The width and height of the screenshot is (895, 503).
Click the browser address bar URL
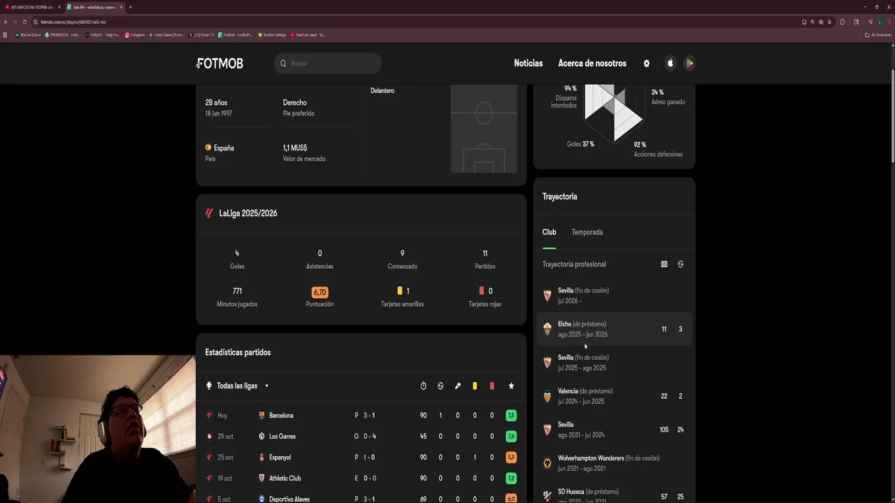tap(73, 22)
